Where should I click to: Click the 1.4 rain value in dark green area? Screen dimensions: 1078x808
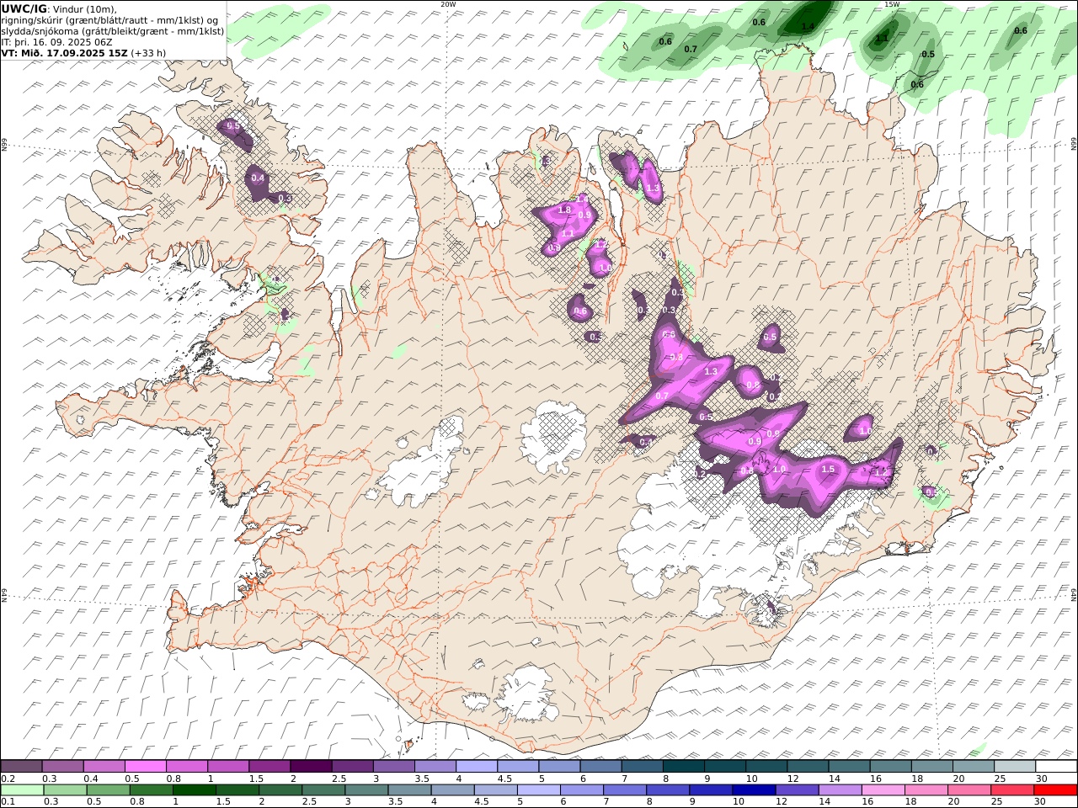808,27
